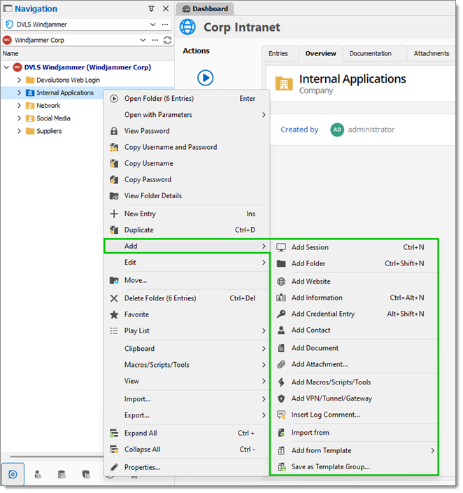
Task: Click the Add VPN/Tunnel/Gateway shield icon
Action: coord(282,400)
